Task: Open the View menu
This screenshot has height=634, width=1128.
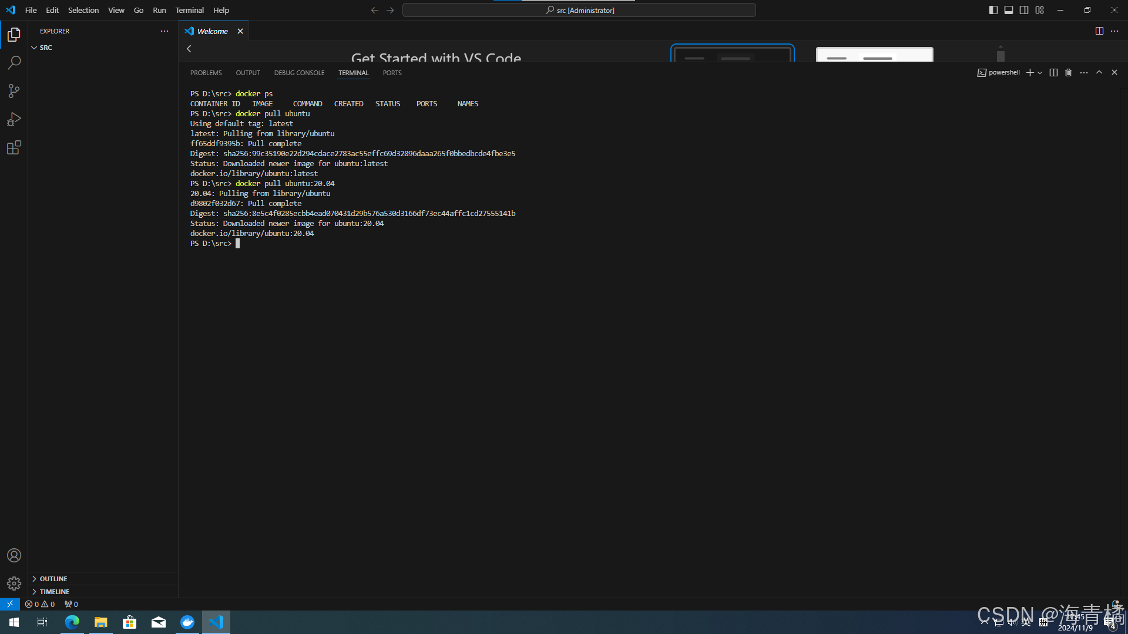Action: pos(116,10)
